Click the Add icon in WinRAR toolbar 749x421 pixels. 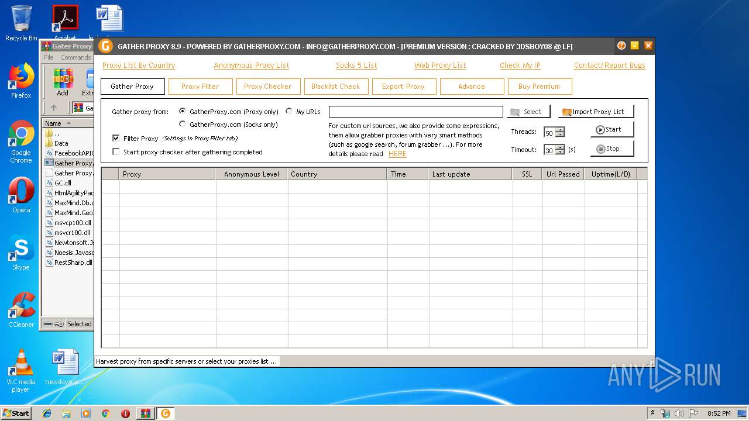tap(63, 82)
